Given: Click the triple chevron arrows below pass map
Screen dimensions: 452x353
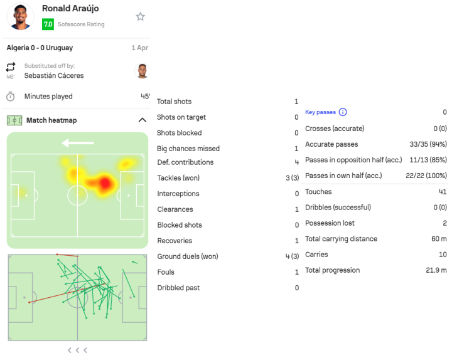Looking at the screenshot, I should click(x=77, y=350).
